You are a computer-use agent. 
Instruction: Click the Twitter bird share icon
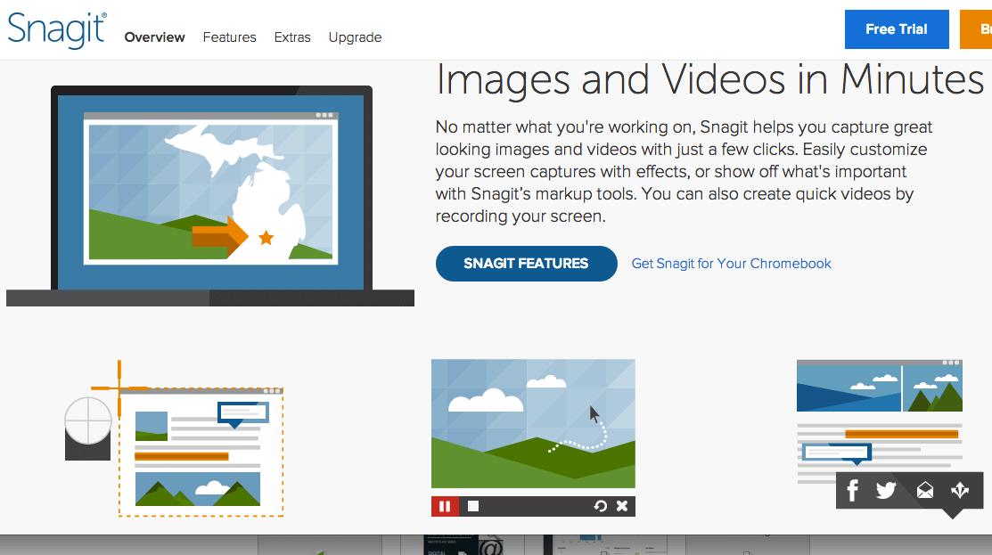click(x=886, y=490)
